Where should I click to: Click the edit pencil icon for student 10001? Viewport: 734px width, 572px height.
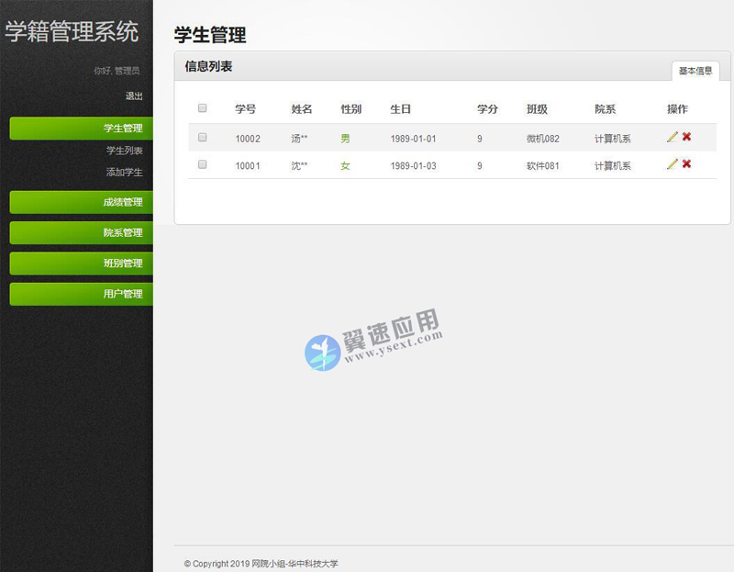[x=673, y=165]
